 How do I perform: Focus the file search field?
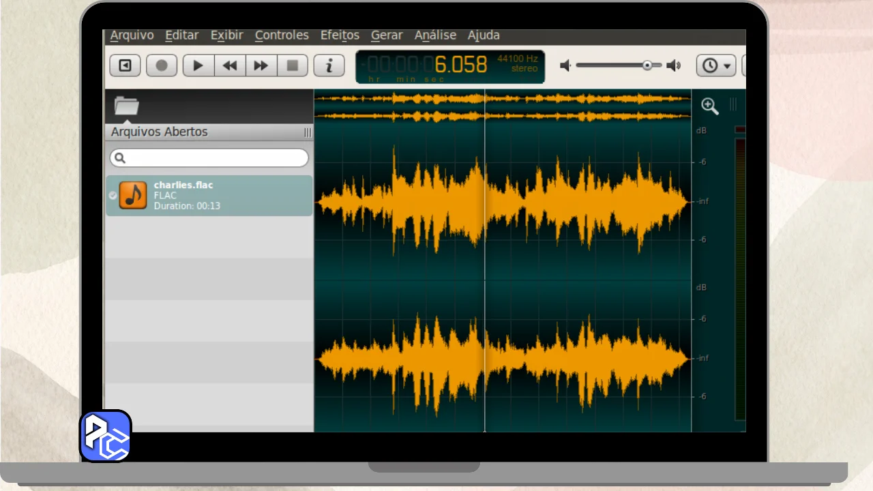(209, 158)
